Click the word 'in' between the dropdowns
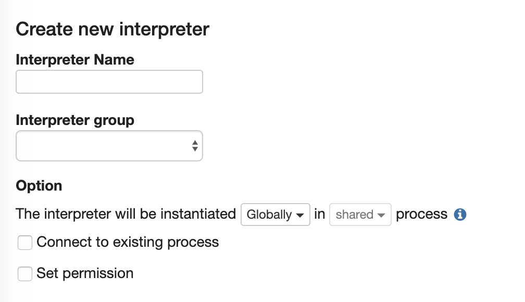 click(x=320, y=214)
